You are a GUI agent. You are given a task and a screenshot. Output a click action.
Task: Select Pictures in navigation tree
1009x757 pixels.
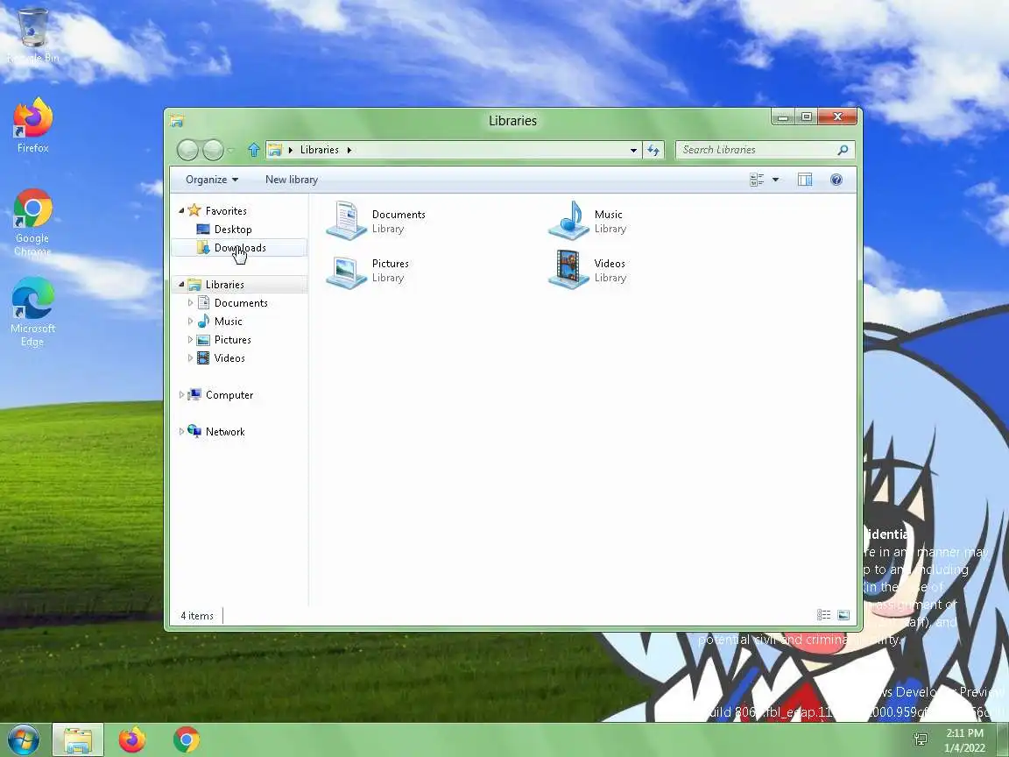[232, 340]
